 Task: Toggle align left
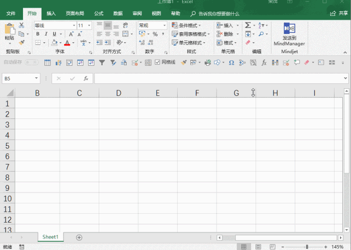(x=99, y=34)
